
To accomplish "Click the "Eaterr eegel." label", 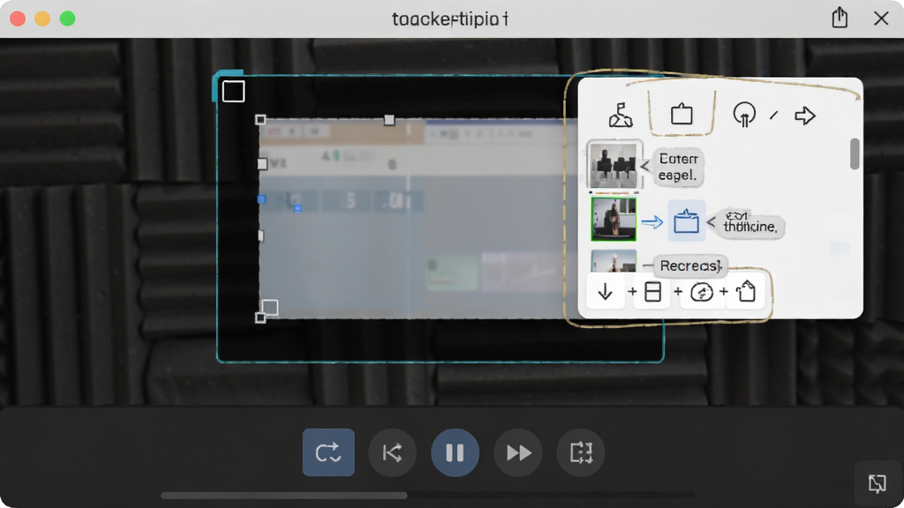I will click(x=678, y=167).
